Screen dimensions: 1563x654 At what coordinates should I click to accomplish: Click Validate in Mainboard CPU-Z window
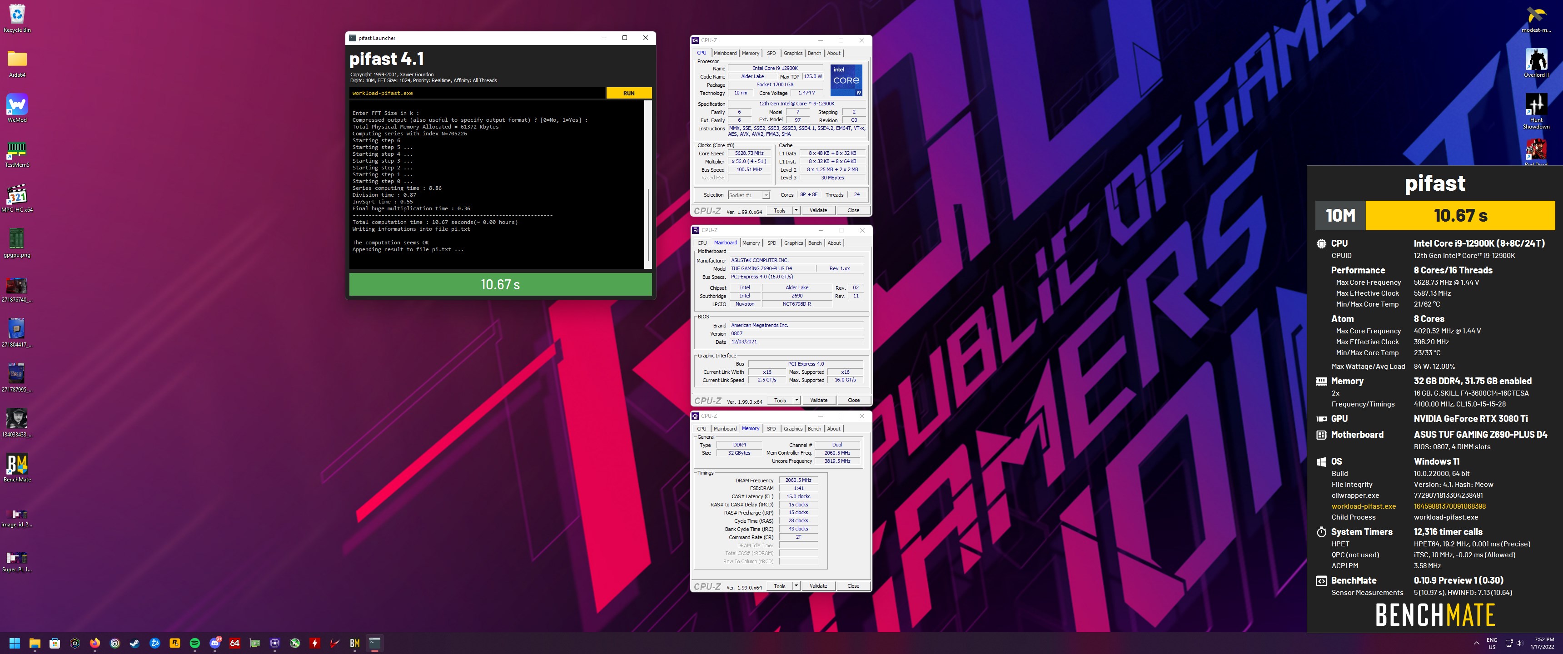point(818,401)
